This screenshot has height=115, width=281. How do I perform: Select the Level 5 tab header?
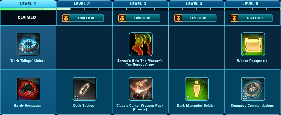(253, 4)
